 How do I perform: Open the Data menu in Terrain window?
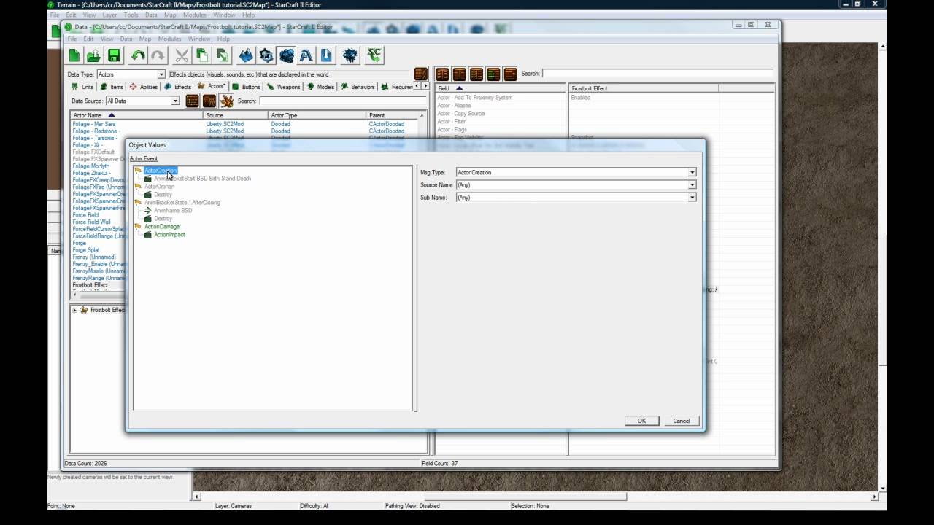tap(151, 15)
